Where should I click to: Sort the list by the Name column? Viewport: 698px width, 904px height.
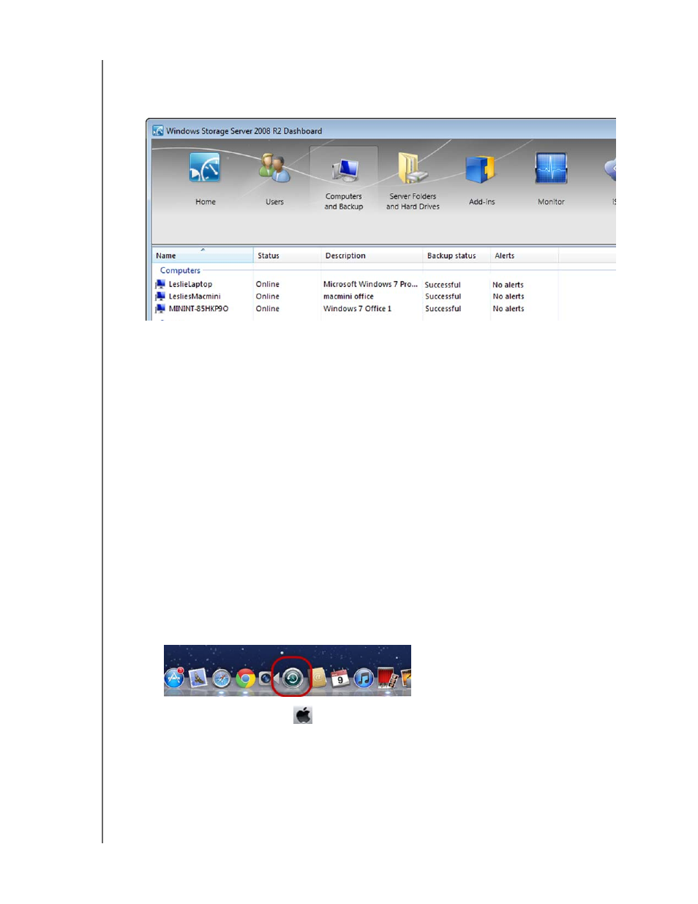click(203, 255)
